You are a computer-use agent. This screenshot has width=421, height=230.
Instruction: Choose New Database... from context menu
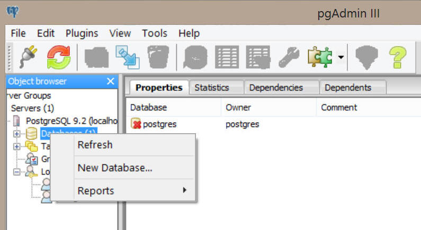point(115,168)
